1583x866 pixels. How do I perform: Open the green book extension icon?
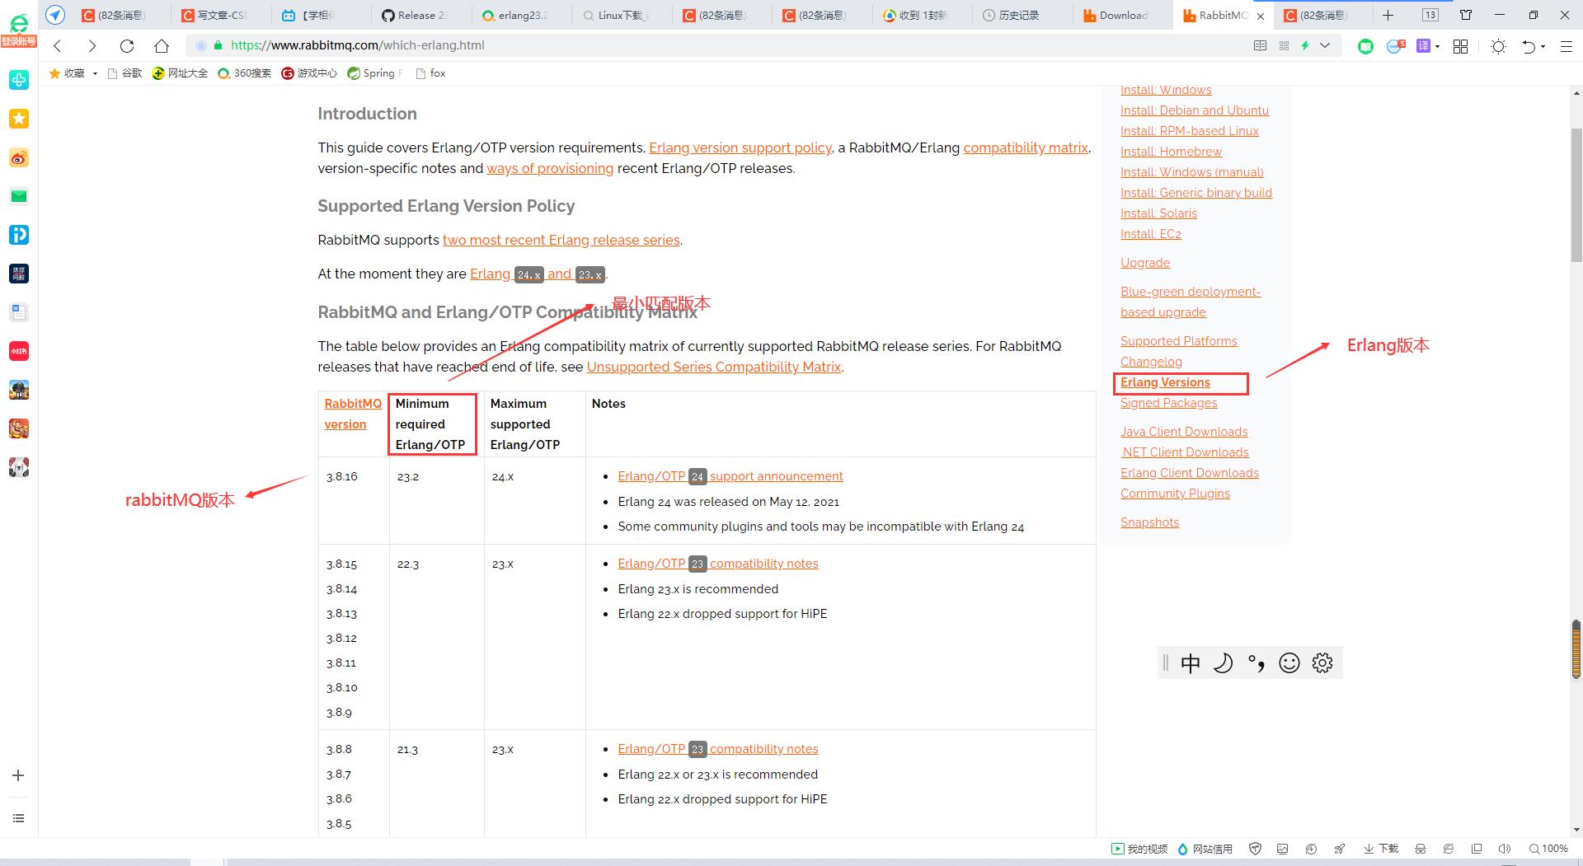(x=1366, y=46)
